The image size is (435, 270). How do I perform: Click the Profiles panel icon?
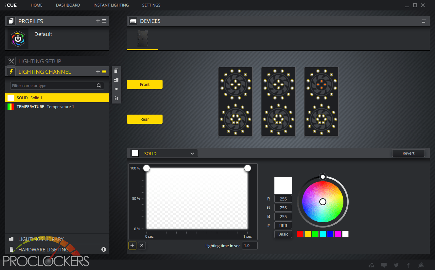[x=11, y=21]
